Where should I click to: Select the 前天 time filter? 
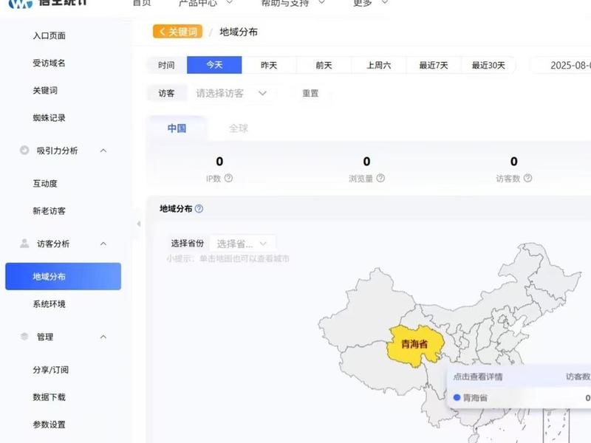tap(324, 65)
